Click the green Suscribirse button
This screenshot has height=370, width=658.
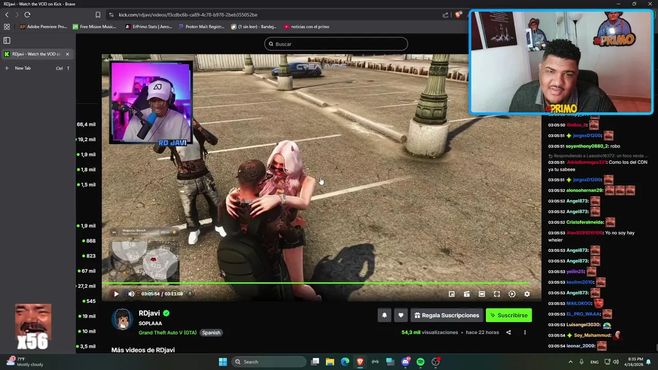(509, 316)
